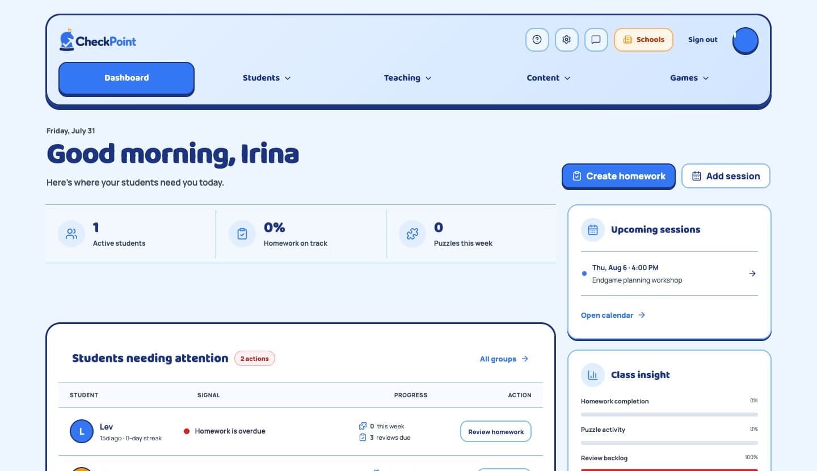The image size is (817, 471).
Task: Expand the Content menu
Action: pyautogui.click(x=549, y=78)
